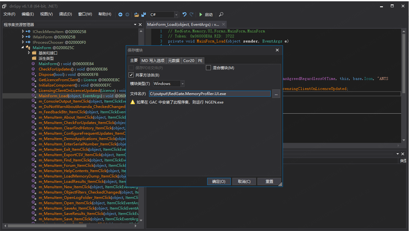This screenshot has width=409, height=231.
Task: Open the 文件(F) menu
Action: point(9,14)
